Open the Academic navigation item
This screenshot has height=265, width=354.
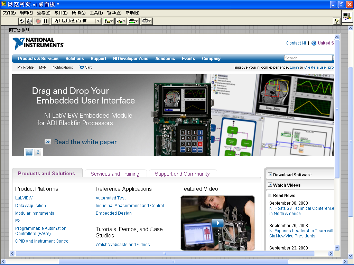point(165,59)
